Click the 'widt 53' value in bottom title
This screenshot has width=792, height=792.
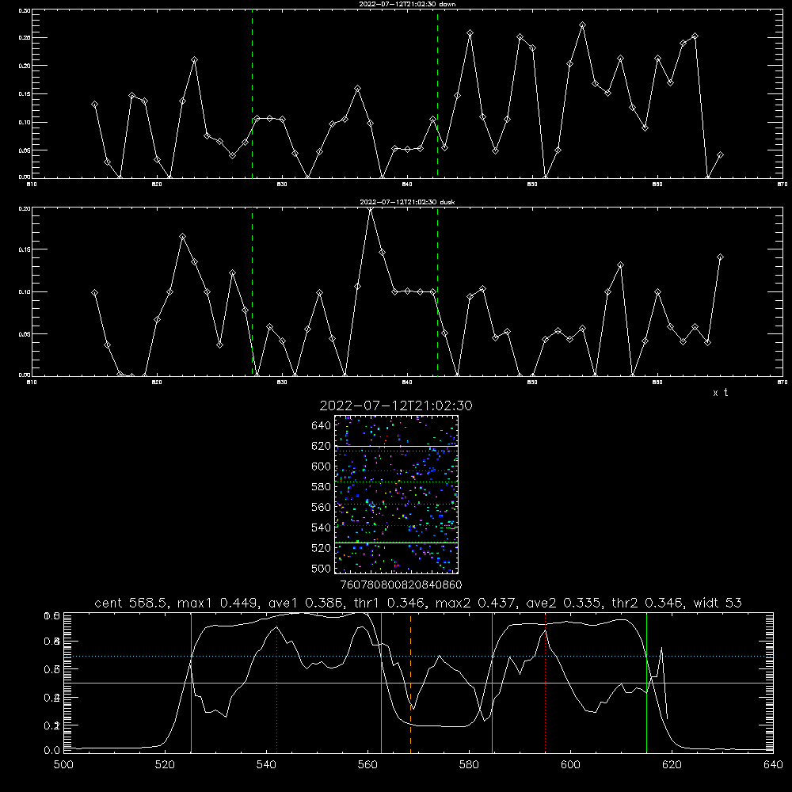718,603
